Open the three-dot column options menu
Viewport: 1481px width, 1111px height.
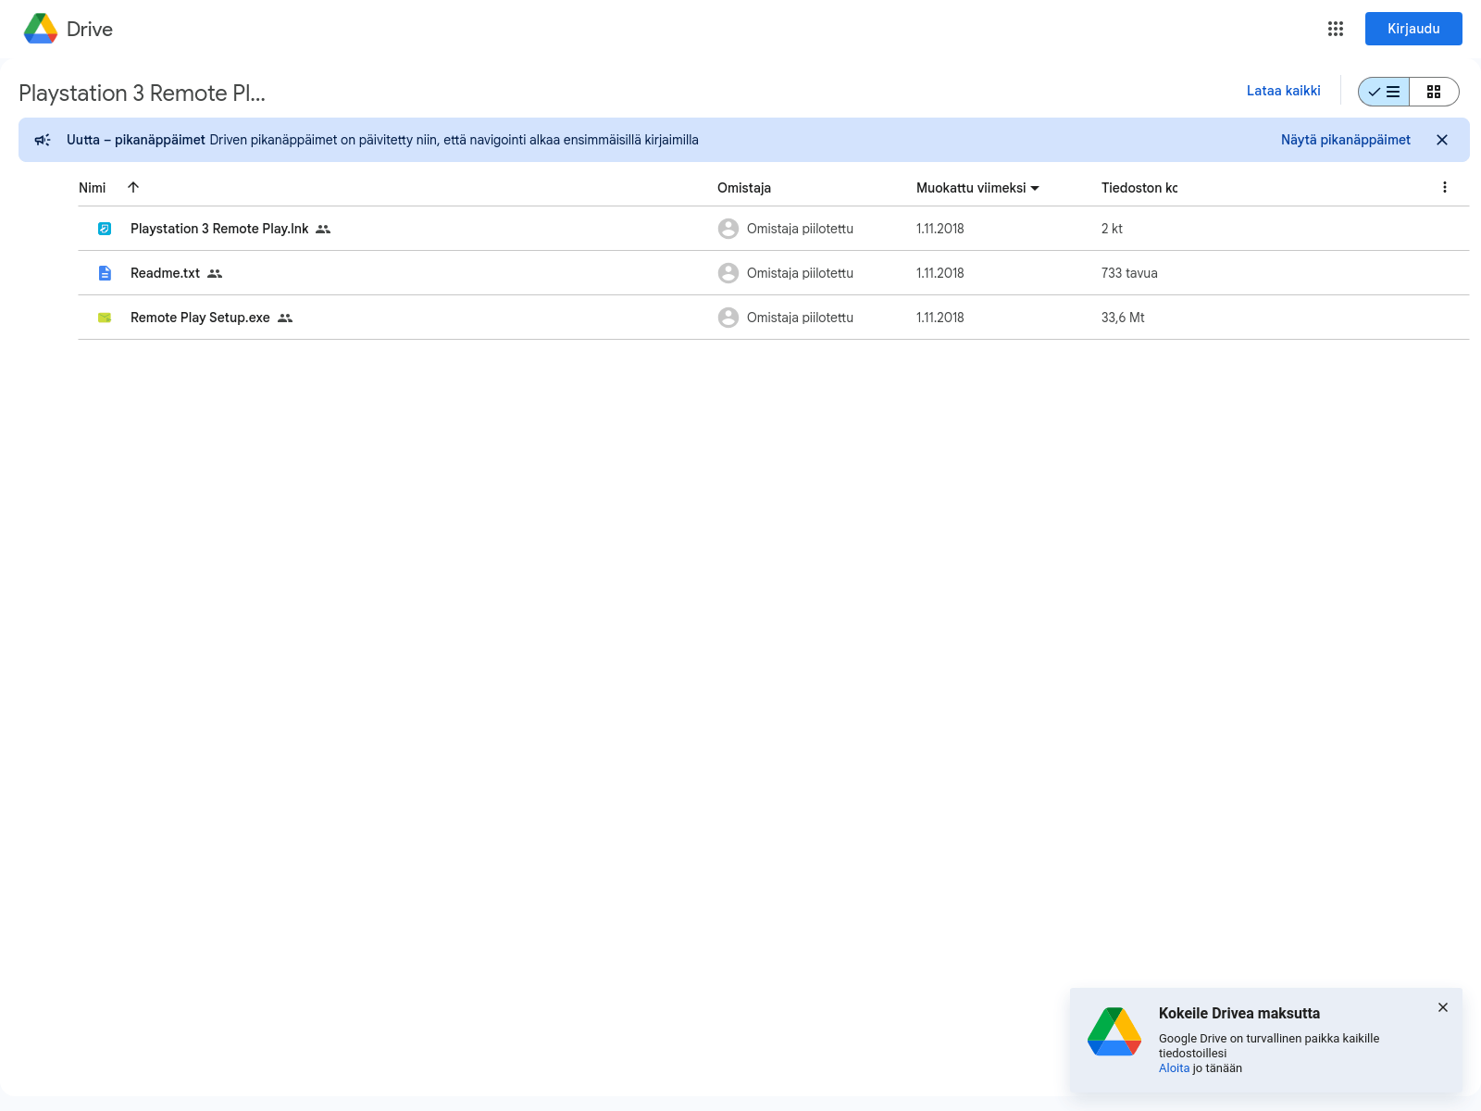click(1444, 187)
